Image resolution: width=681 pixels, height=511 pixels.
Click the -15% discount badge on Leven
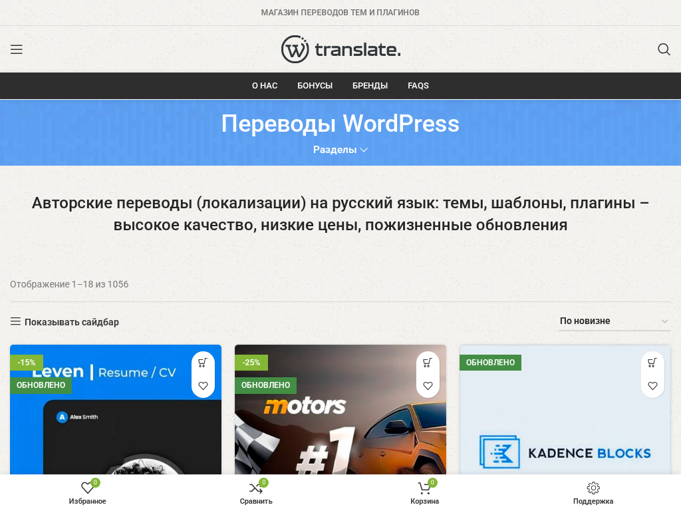(27, 363)
